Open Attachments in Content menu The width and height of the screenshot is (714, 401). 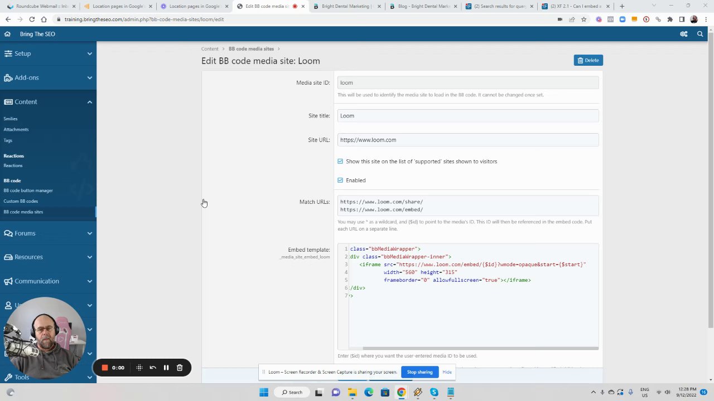[x=16, y=129]
